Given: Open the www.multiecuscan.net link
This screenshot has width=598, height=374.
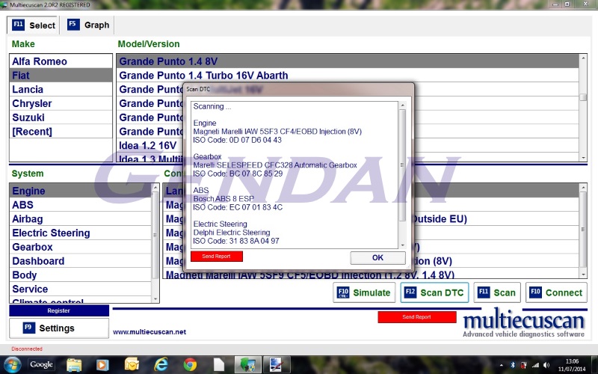Looking at the screenshot, I should click(x=149, y=332).
